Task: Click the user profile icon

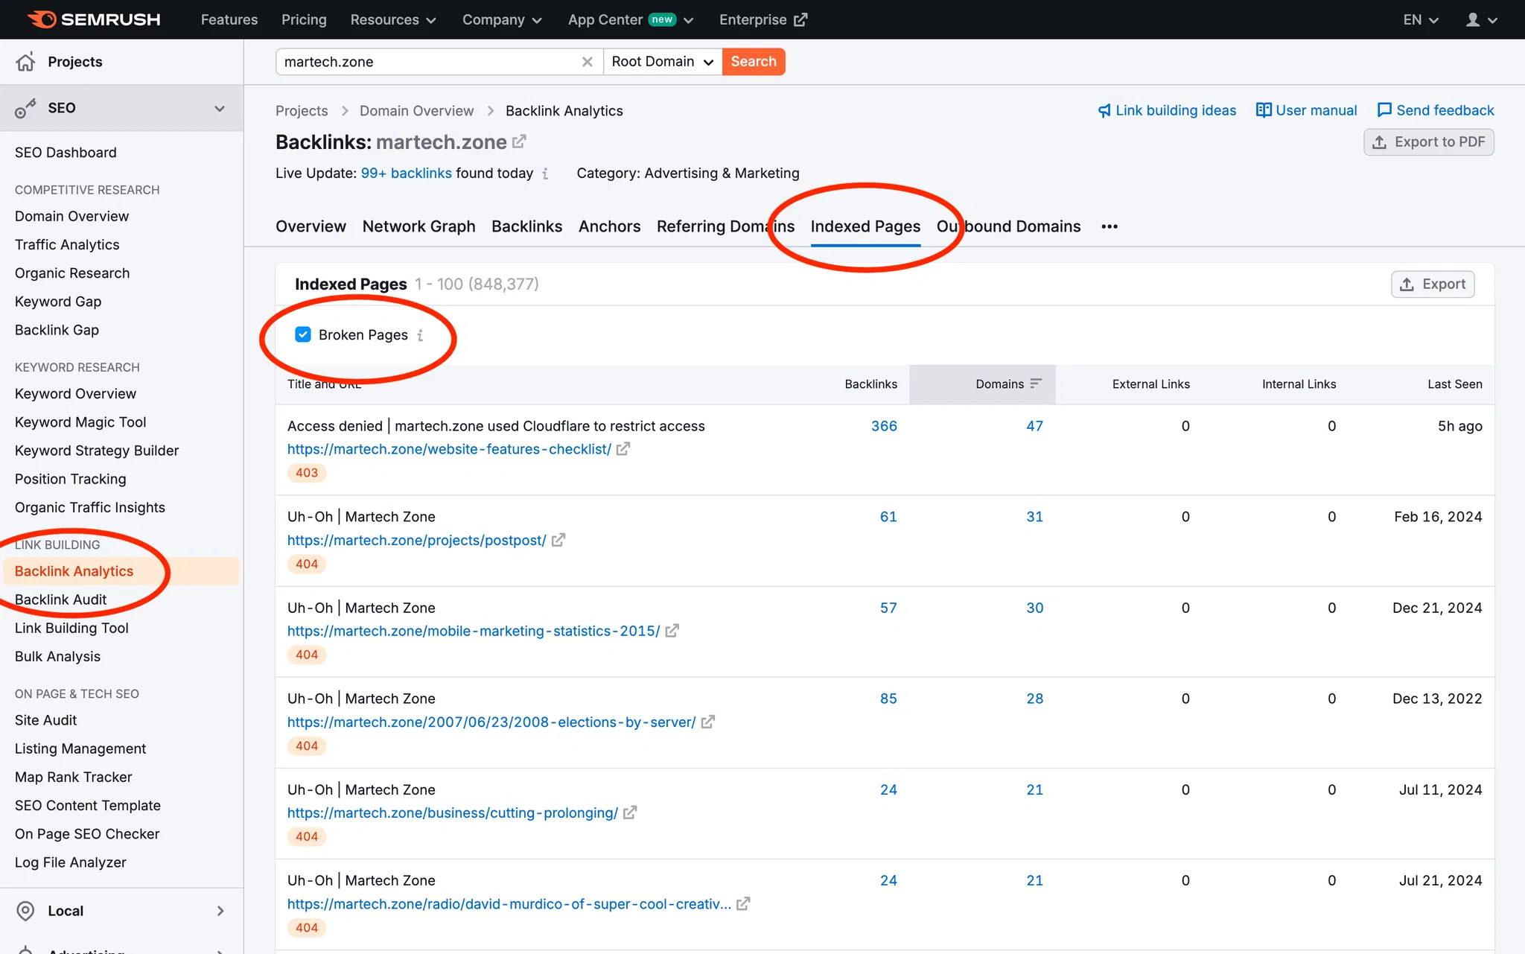Action: pyautogui.click(x=1473, y=20)
